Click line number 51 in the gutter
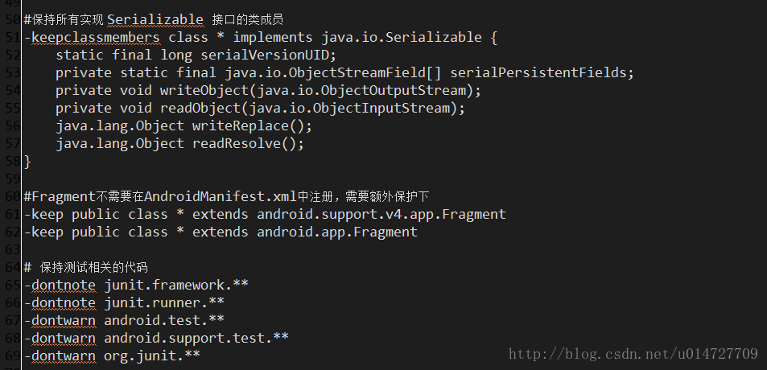767x370 pixels. click(12, 37)
